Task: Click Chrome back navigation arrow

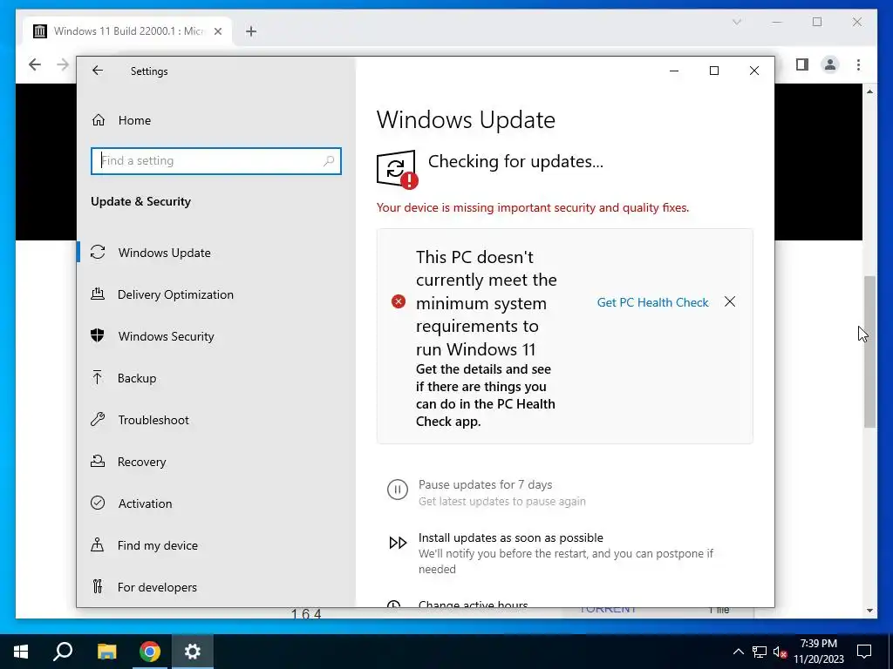Action: (35, 64)
